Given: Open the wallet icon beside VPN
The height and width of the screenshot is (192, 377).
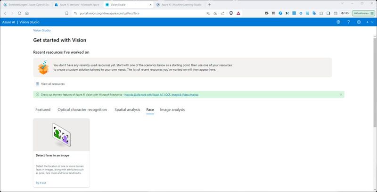Looking at the screenshot, I should [336, 13].
